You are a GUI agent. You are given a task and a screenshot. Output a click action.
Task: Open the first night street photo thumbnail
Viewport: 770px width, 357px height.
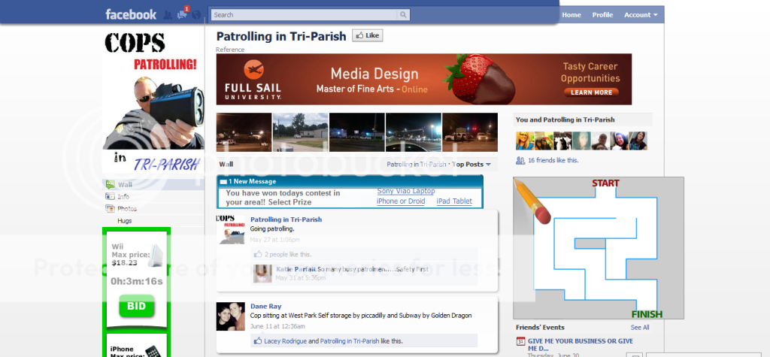tap(244, 132)
